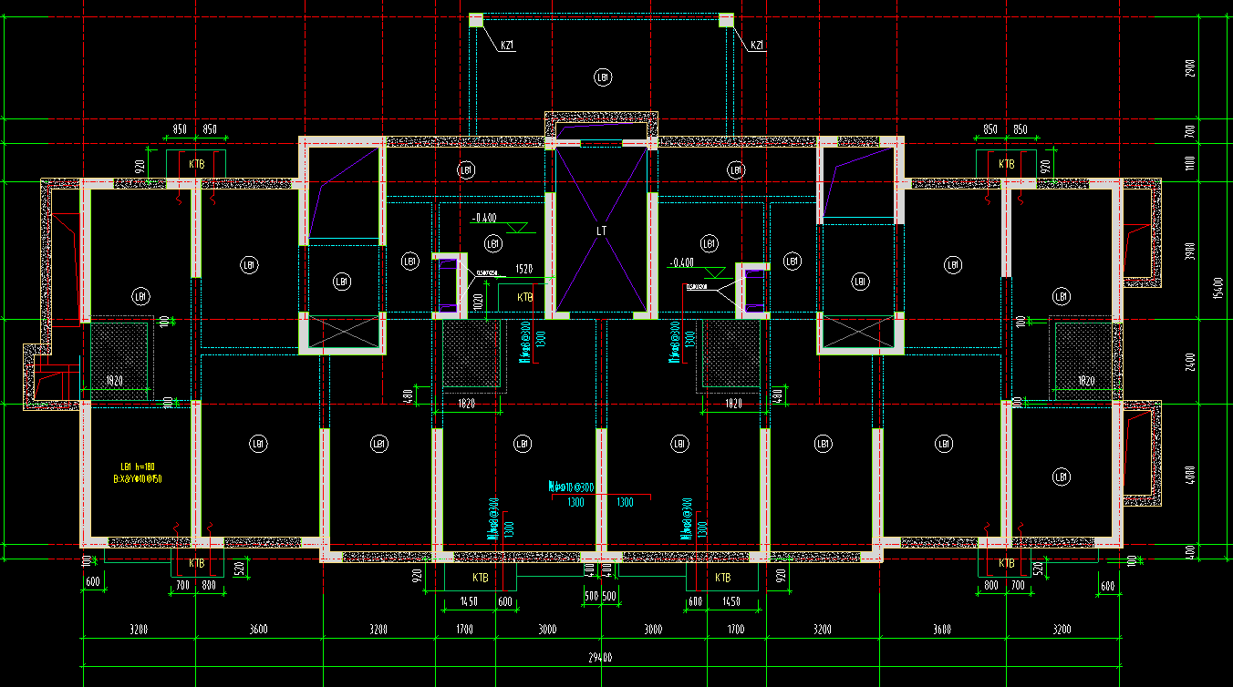
Task: Select the left -0.400 elevation mark
Action: (x=484, y=219)
